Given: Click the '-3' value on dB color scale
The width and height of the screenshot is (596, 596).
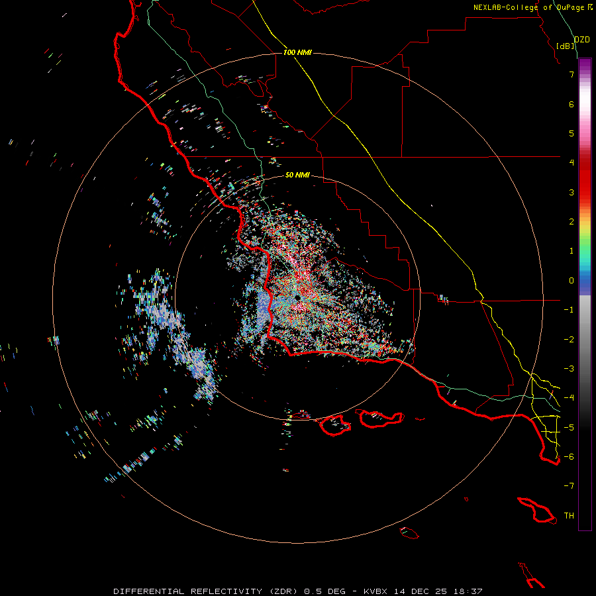Looking at the screenshot, I should [569, 369].
